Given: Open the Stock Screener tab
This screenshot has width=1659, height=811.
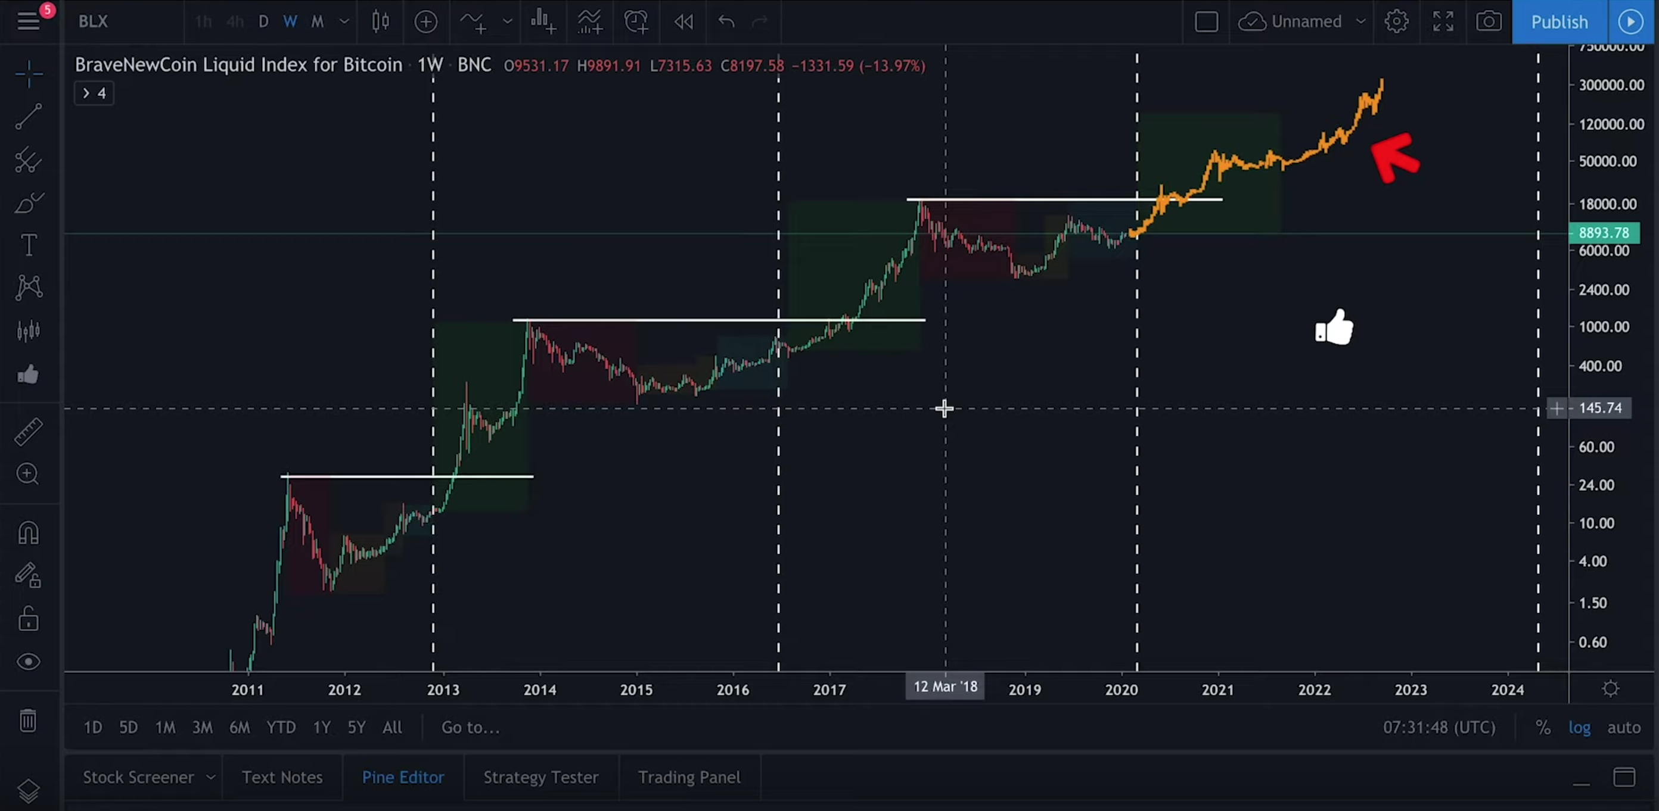Looking at the screenshot, I should (138, 778).
